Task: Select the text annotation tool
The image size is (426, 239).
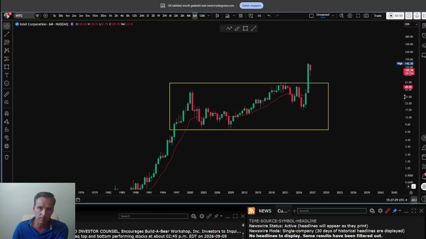Action: point(7,75)
